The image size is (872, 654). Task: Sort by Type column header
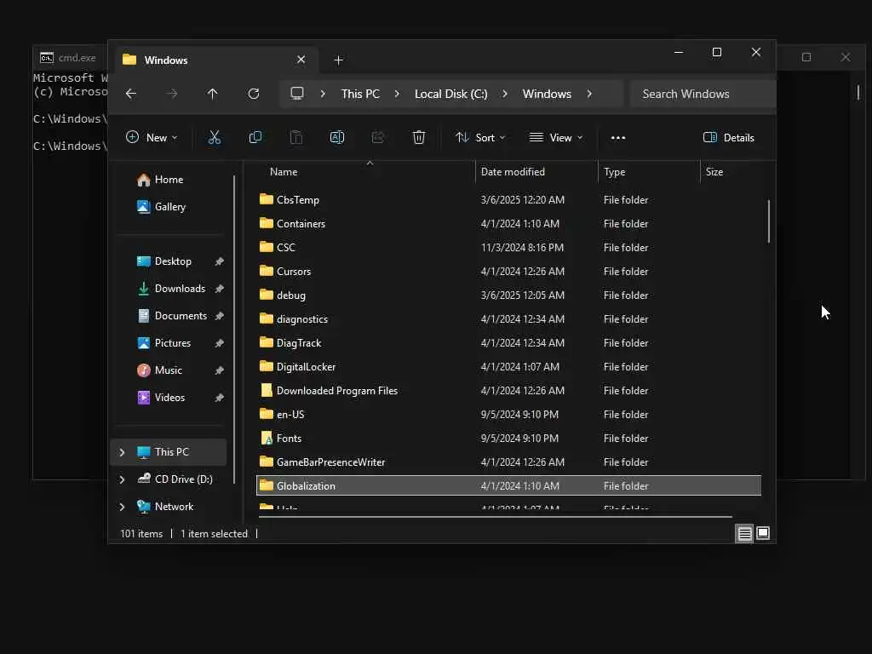[x=615, y=172]
